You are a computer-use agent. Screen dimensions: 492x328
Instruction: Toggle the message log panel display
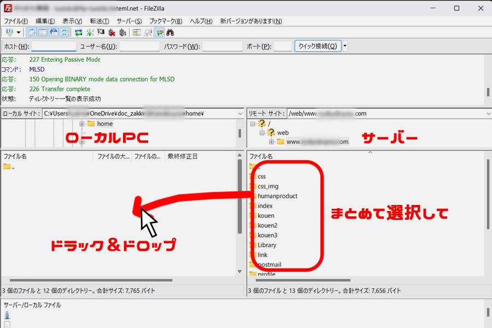tap(31, 32)
